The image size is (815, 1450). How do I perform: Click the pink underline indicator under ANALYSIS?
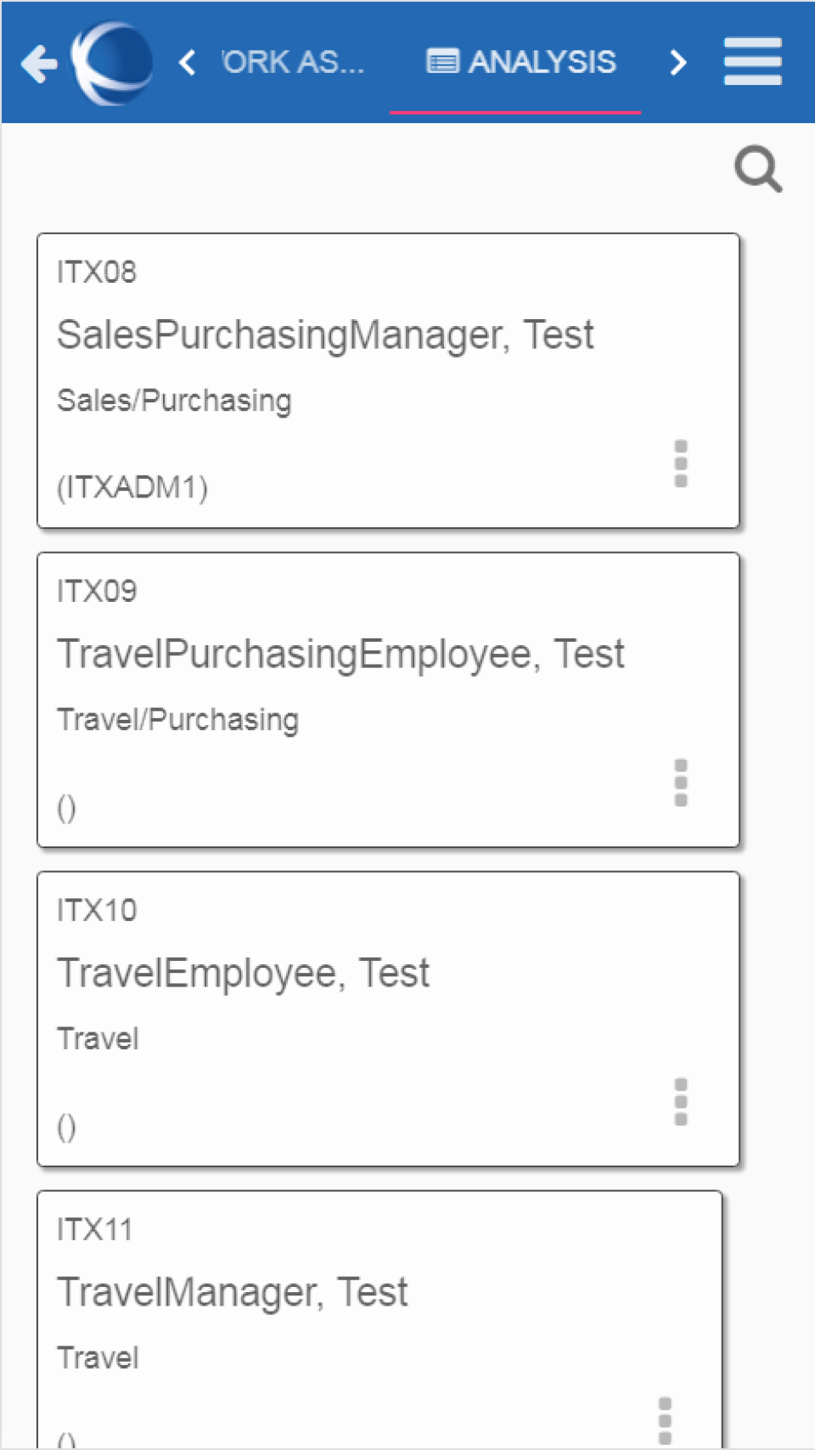[x=515, y=111]
